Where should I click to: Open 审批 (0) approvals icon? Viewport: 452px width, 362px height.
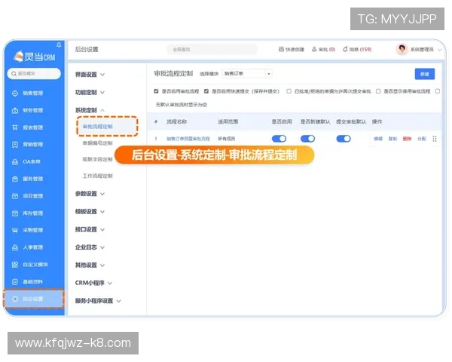point(314,49)
